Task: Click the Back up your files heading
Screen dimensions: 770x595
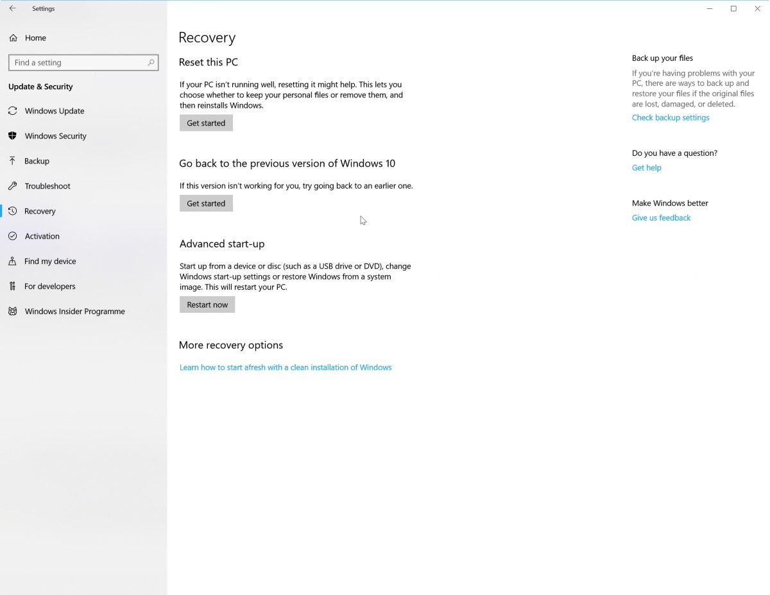Action: click(x=662, y=58)
